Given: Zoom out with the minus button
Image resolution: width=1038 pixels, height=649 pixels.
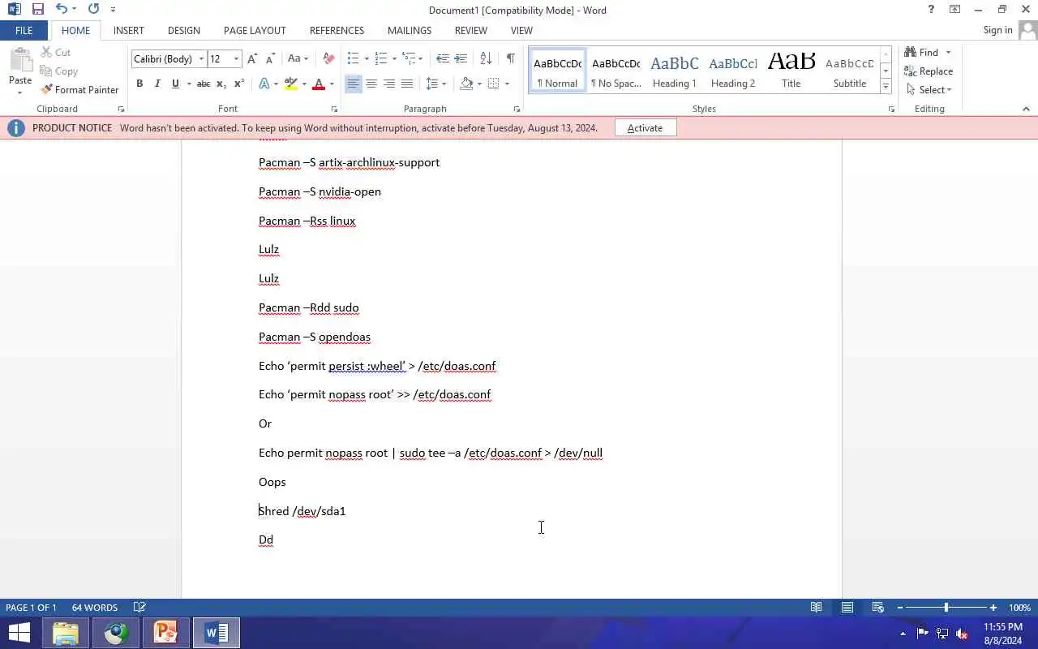Looking at the screenshot, I should click(899, 607).
